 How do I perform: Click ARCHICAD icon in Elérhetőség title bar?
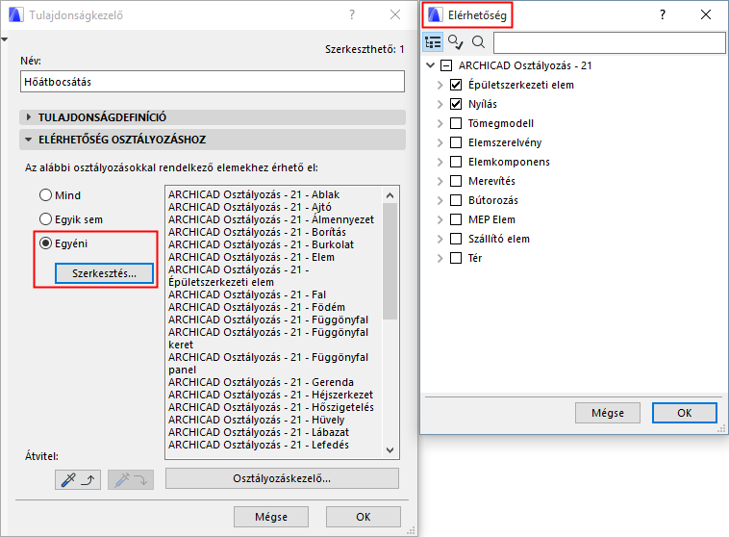click(435, 14)
